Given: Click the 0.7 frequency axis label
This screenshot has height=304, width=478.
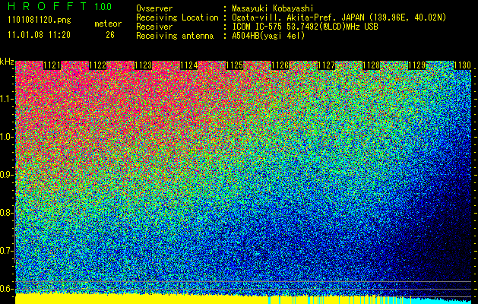Looking at the screenshot, I should pyautogui.click(x=6, y=251).
